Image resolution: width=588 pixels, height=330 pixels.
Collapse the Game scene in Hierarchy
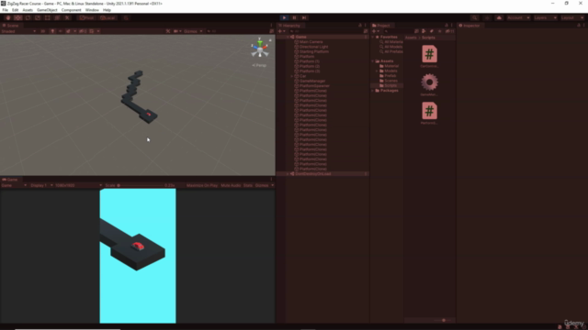point(288,37)
